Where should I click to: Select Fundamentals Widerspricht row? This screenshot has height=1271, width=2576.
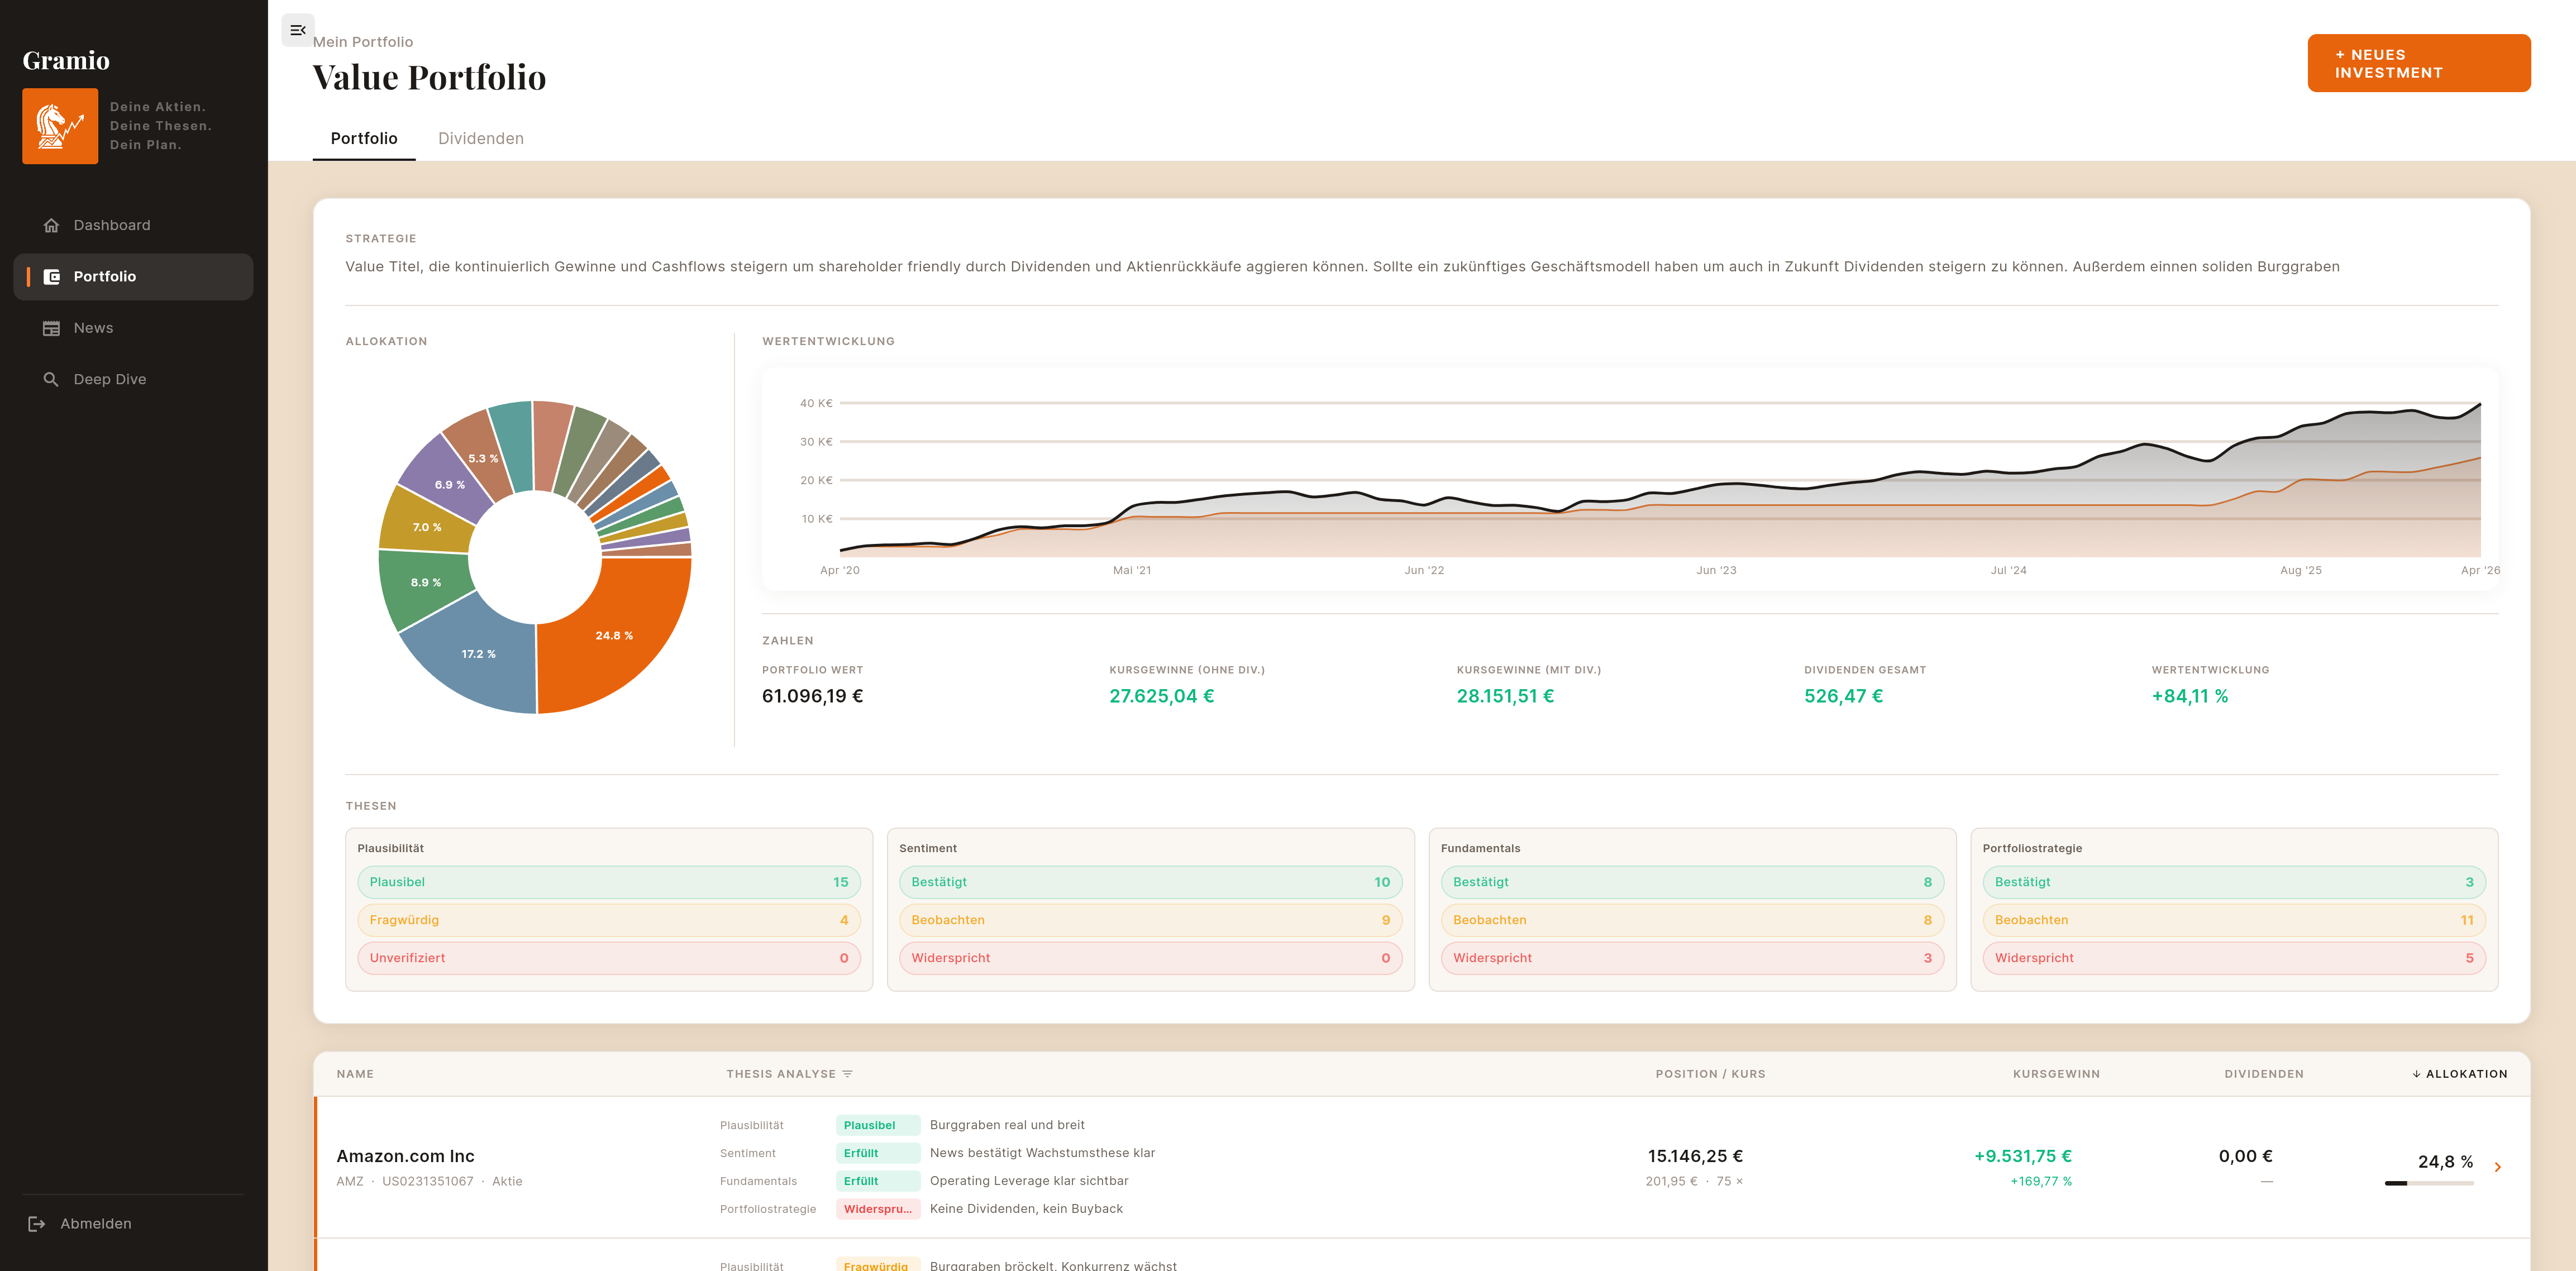pos(1692,958)
